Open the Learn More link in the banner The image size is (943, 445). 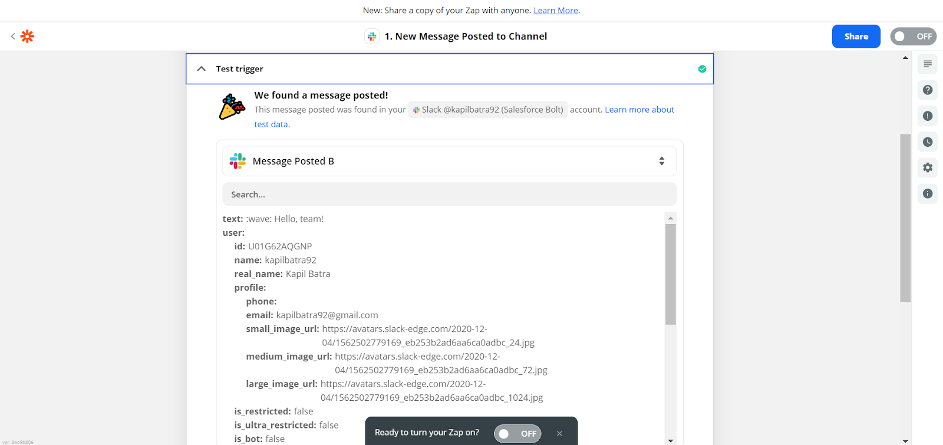556,10
